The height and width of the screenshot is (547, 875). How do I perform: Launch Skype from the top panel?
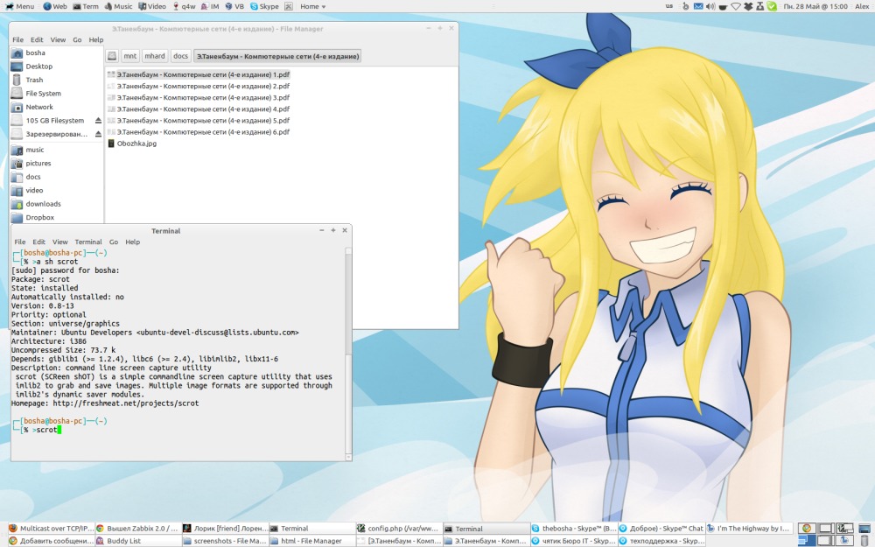click(x=264, y=6)
